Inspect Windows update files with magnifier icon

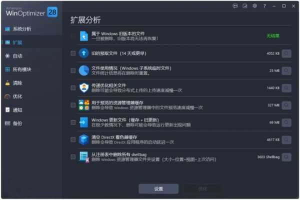point(286,122)
